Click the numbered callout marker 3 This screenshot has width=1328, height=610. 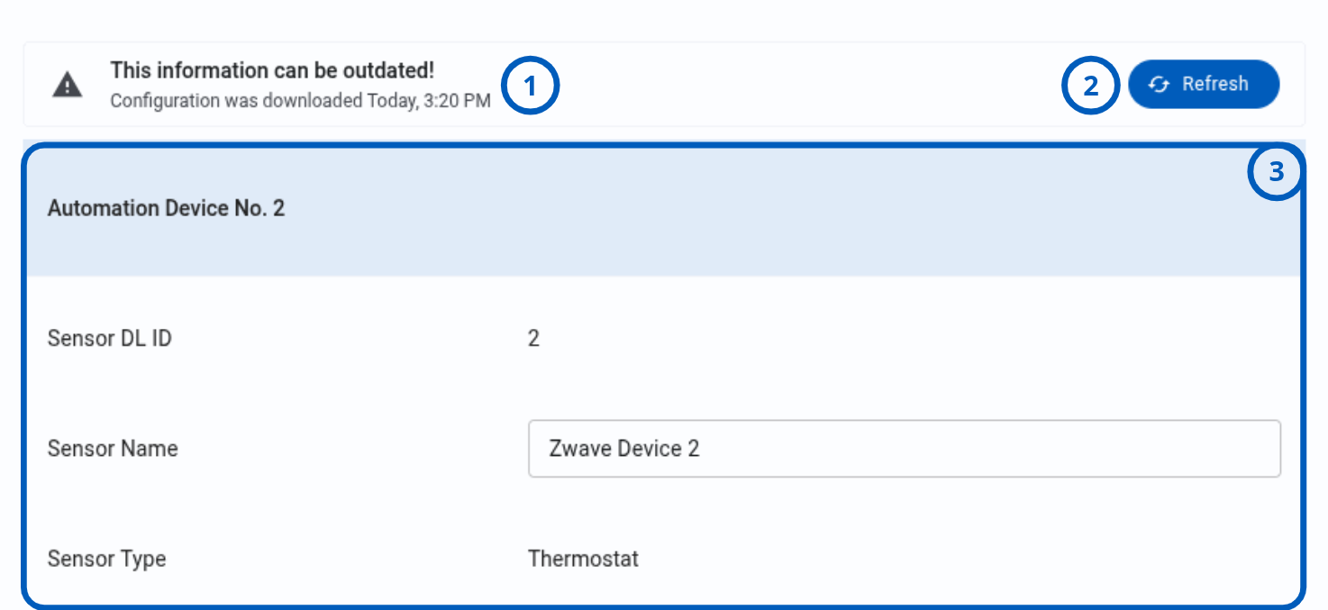click(x=1276, y=171)
